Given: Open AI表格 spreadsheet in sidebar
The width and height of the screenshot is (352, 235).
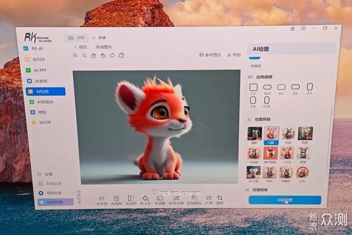Looking at the screenshot, I should click(x=37, y=81).
